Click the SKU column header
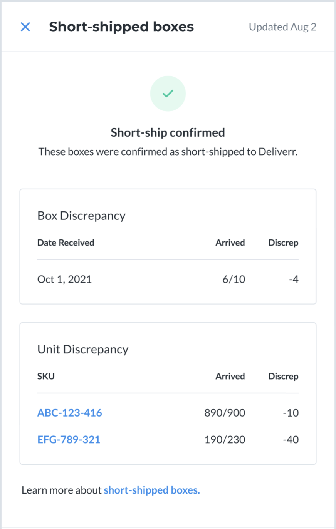Image resolution: width=336 pixels, height=529 pixels. point(46,376)
